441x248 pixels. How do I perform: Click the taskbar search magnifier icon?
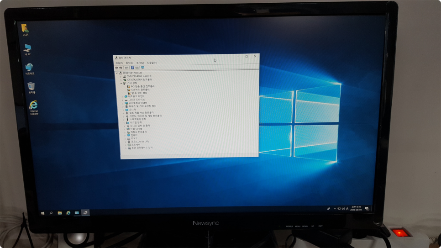coord(51,213)
